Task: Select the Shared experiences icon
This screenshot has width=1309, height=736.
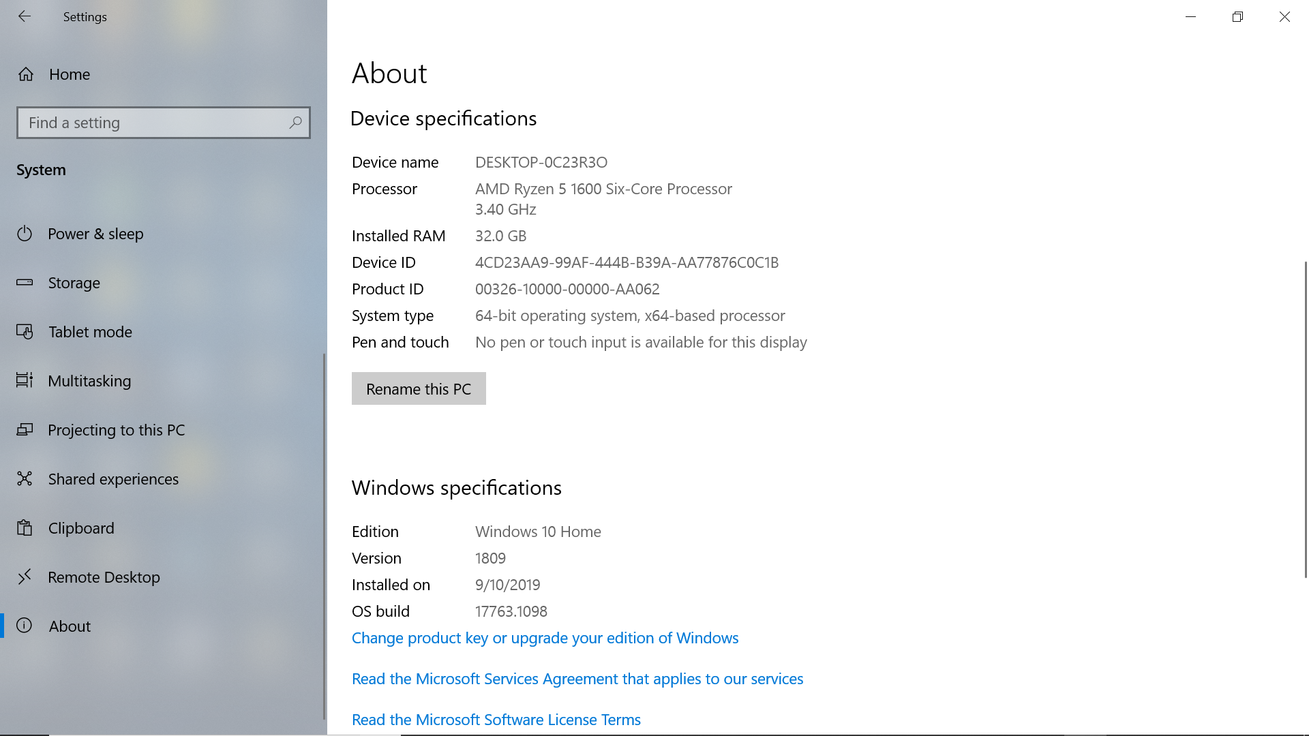Action: [x=25, y=478]
